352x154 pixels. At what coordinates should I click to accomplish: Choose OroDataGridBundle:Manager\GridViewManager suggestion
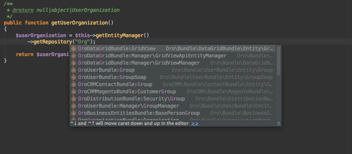point(173,63)
